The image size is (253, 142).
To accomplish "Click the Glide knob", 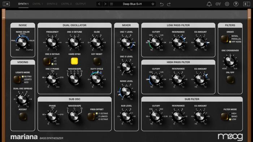I will tap(97, 42).
